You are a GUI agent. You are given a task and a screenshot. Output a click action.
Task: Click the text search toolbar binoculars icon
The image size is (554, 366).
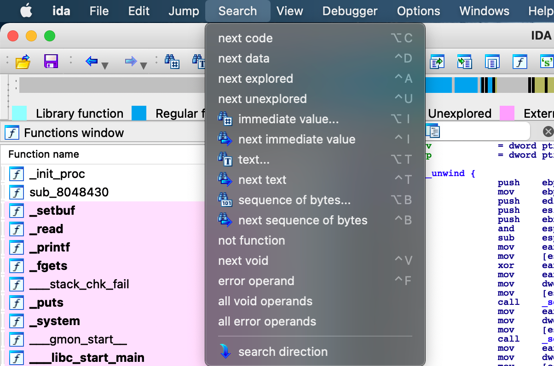tap(199, 61)
